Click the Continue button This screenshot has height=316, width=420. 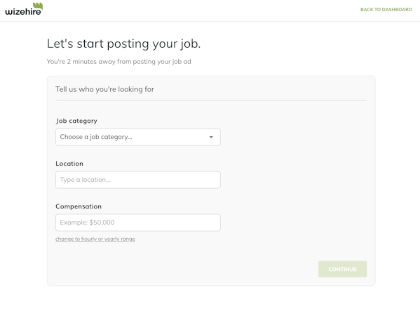point(342,269)
